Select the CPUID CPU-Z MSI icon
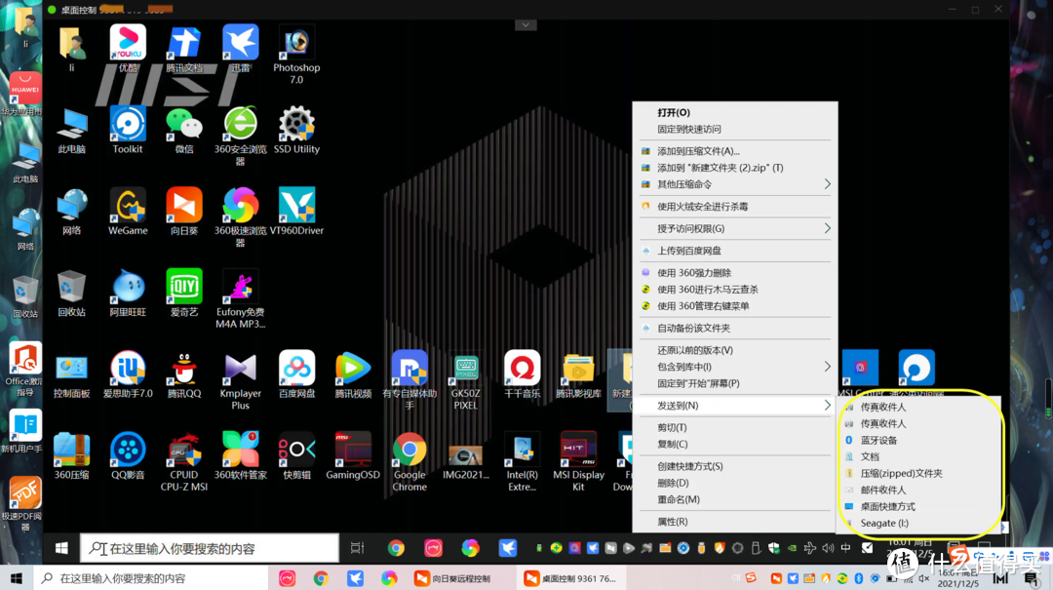1053x590 pixels. coord(184,461)
